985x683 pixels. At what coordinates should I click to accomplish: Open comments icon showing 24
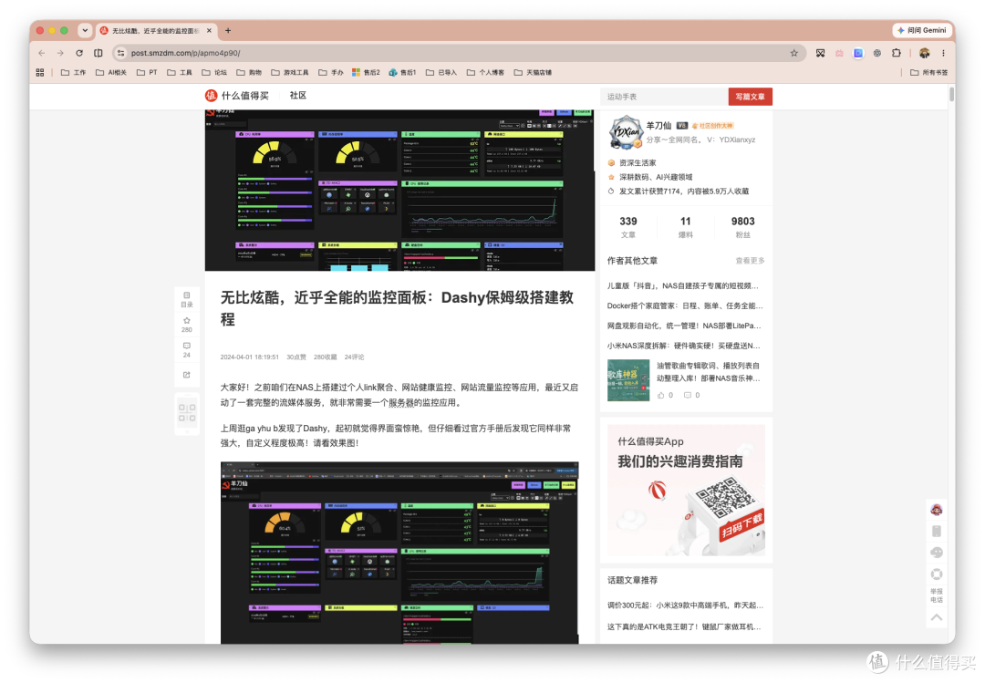click(187, 350)
